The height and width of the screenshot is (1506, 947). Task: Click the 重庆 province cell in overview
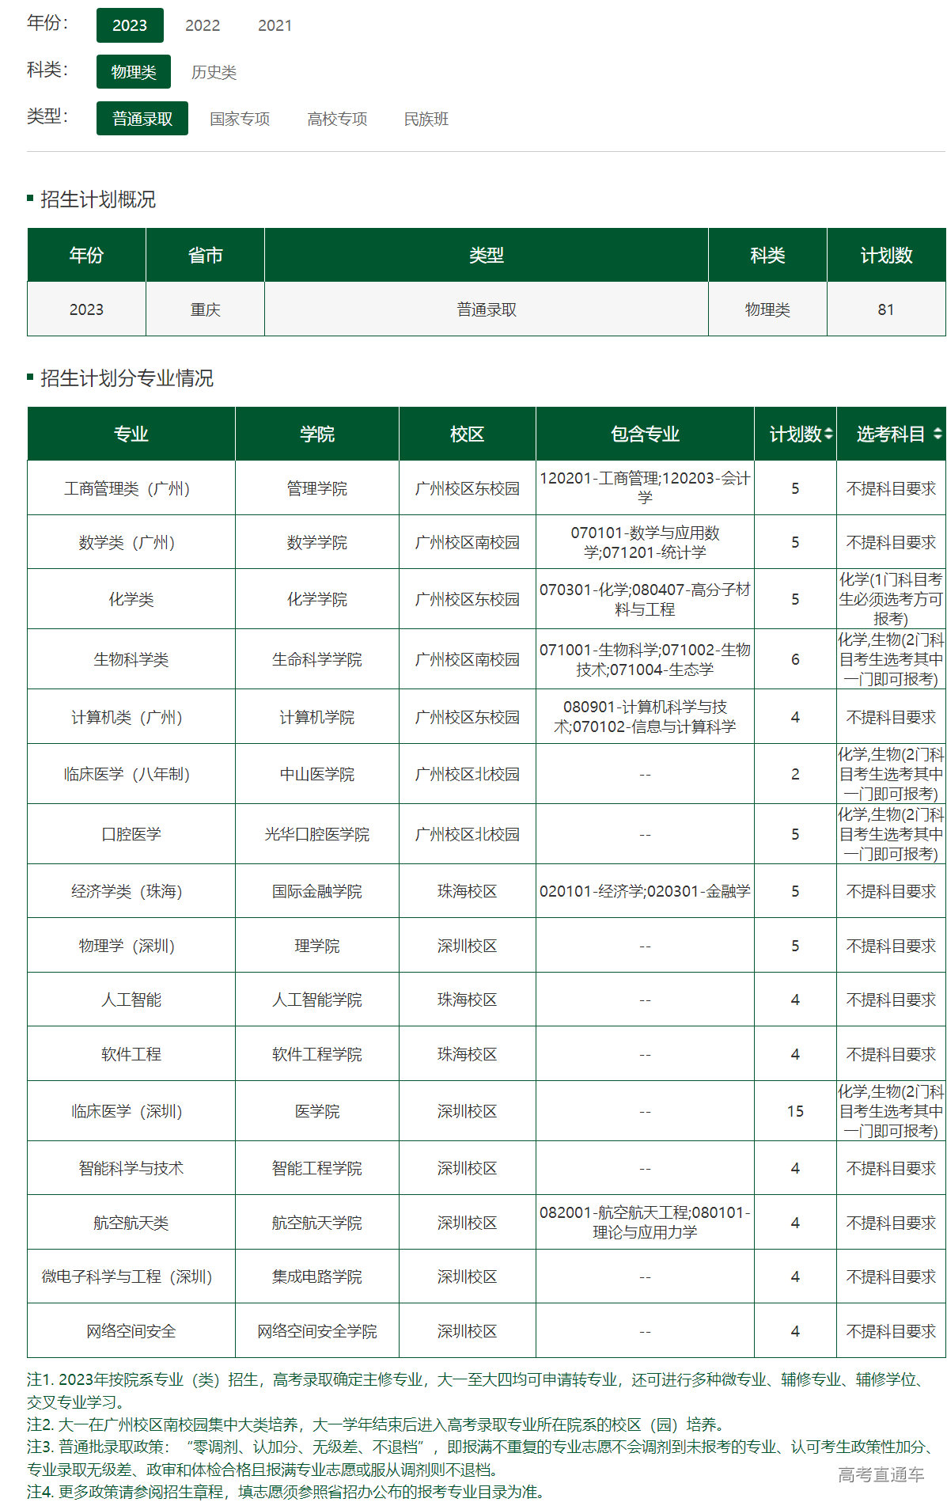click(x=205, y=309)
